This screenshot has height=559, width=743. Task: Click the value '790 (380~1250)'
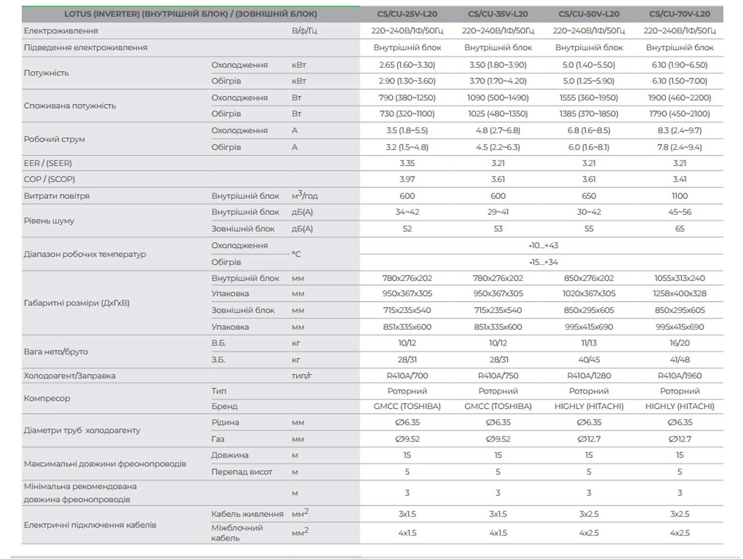407,98
